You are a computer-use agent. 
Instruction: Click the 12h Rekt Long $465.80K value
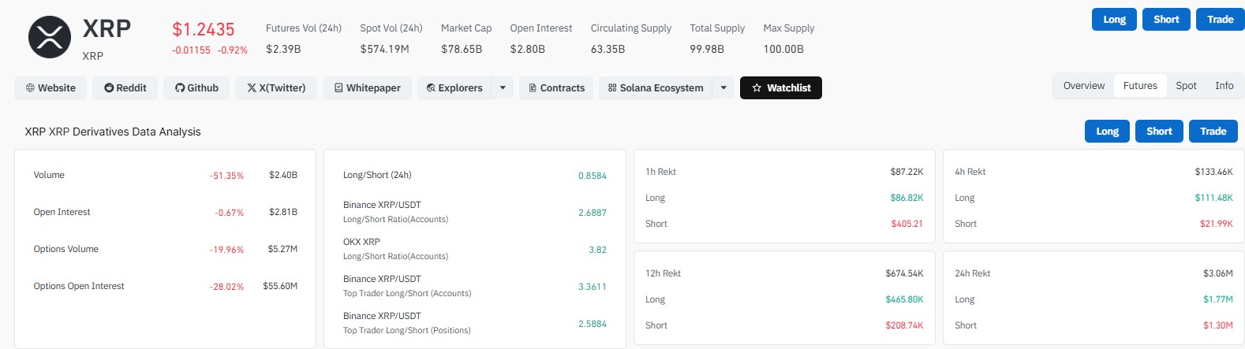pos(904,299)
